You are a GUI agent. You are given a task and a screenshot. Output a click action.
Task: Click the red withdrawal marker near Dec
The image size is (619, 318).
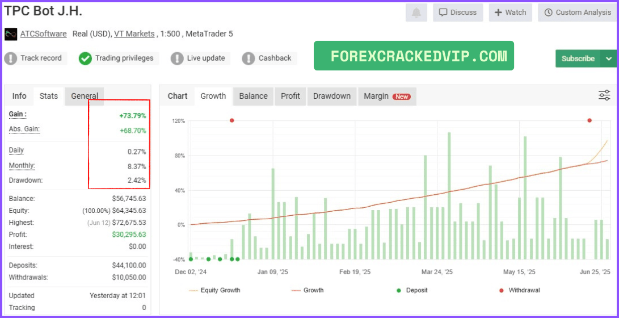point(231,120)
